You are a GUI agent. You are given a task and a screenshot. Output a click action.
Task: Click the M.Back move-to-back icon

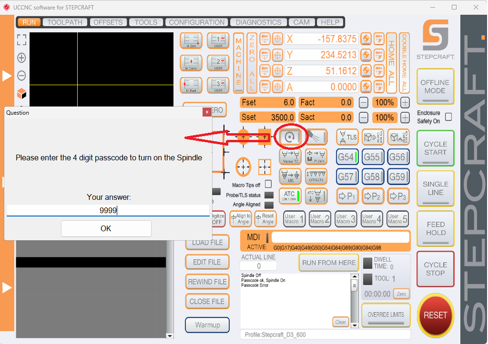(191, 85)
